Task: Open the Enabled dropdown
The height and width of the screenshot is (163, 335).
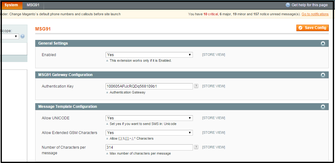Action: pos(149,55)
